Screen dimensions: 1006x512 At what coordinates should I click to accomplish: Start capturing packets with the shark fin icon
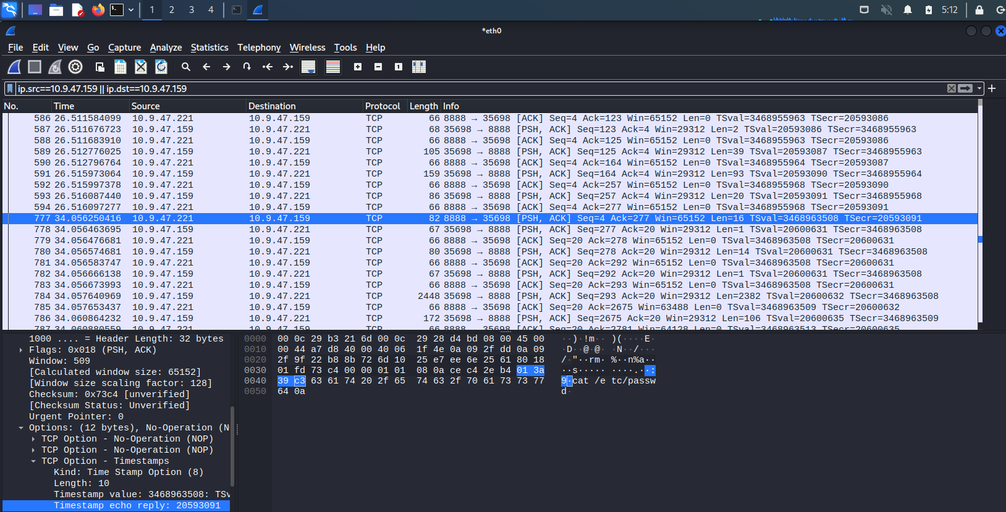pos(14,67)
